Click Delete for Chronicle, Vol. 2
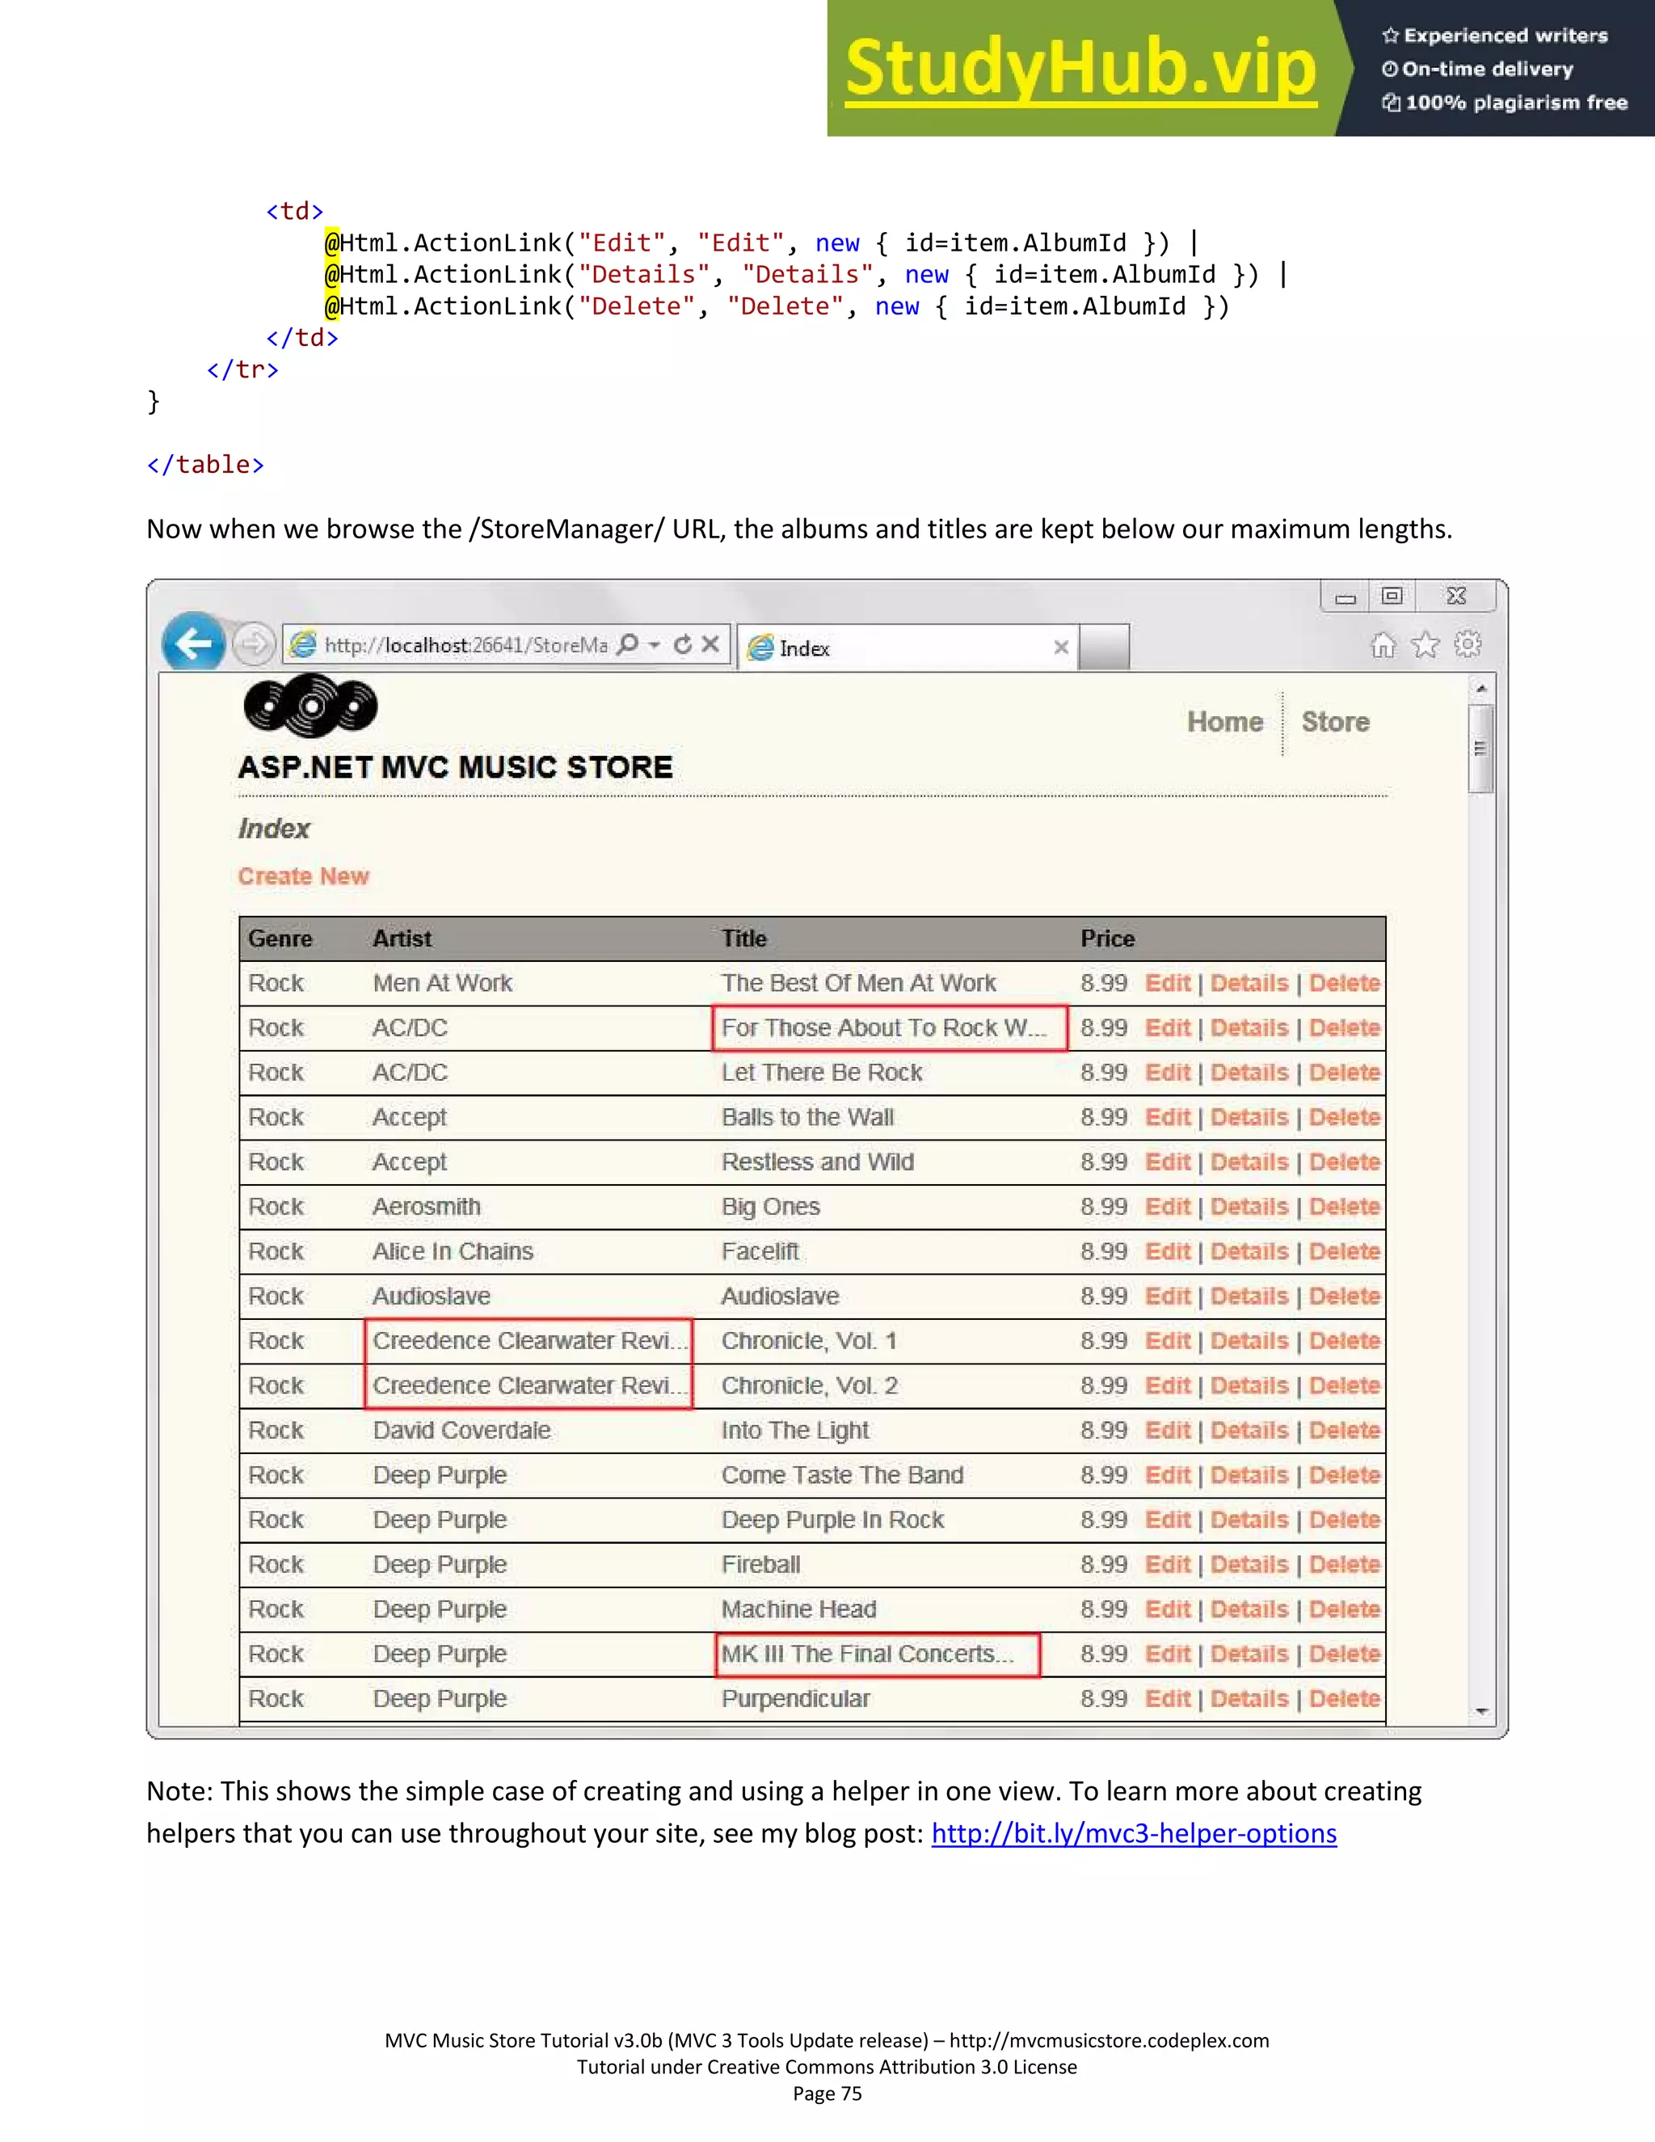Screen dimensions: 1655x2142 click(1344, 1385)
